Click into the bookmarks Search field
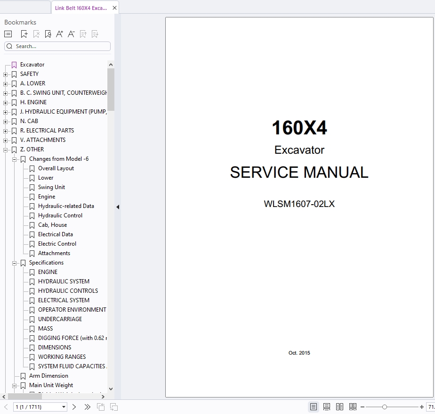Viewport: 435px width, 414px height. coord(57,46)
